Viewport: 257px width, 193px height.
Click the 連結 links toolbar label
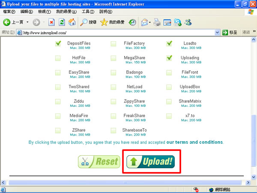(246, 32)
